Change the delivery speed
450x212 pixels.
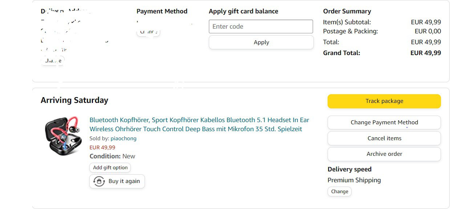339,192
